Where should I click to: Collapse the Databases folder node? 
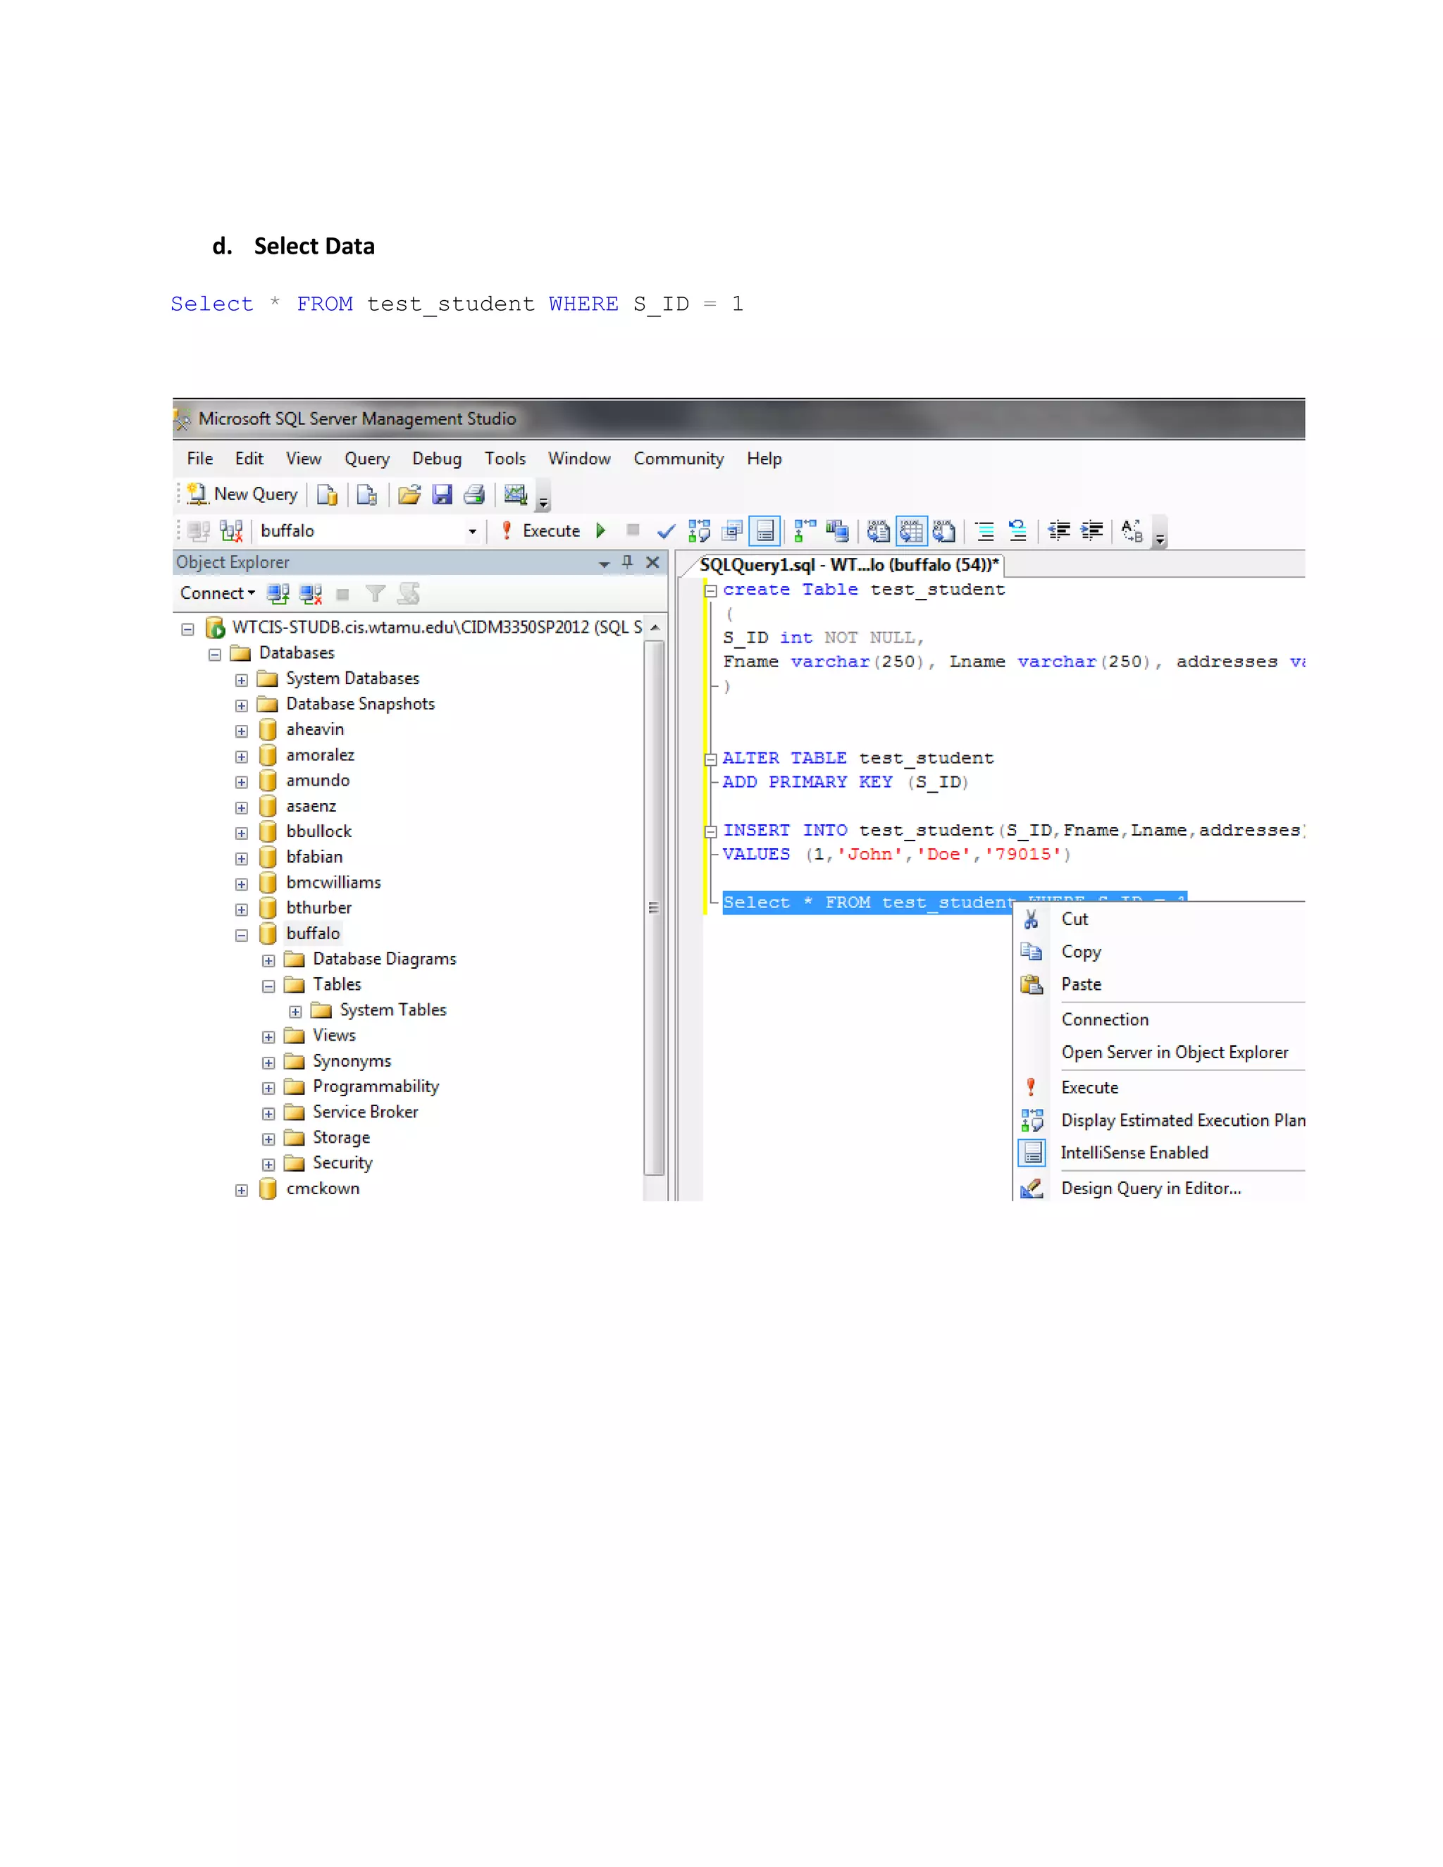pos(215,655)
